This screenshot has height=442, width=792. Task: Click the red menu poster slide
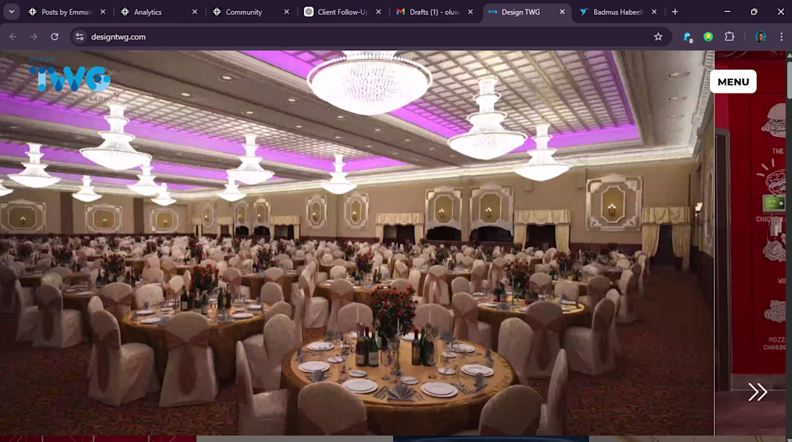point(750,243)
